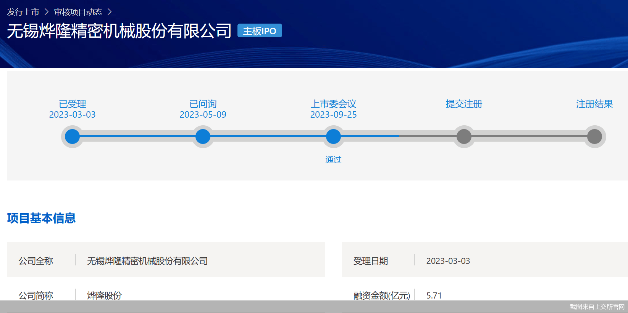Click the 主板IPO badge
Viewport: 628px width, 313px height.
pyautogui.click(x=260, y=31)
